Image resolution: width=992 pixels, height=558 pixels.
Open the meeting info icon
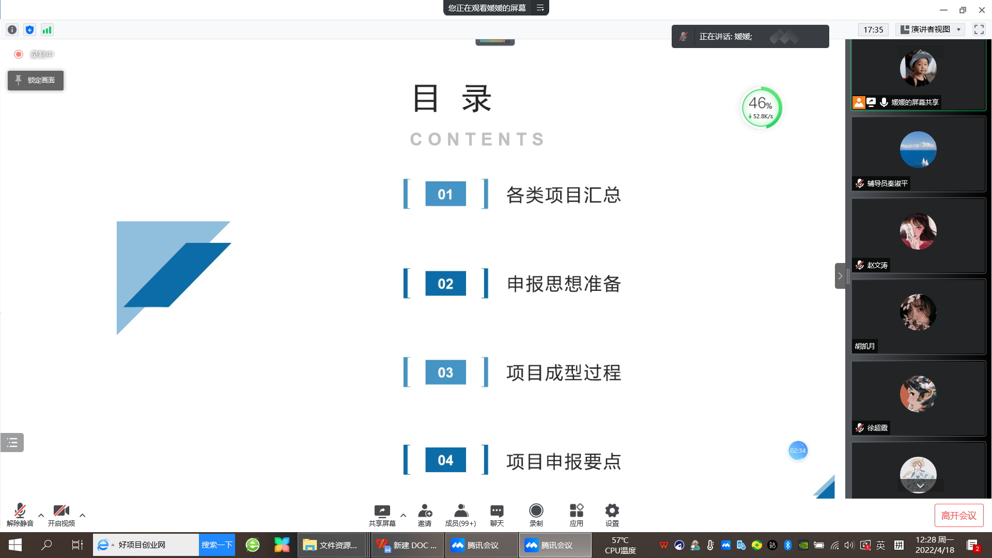pos(12,30)
